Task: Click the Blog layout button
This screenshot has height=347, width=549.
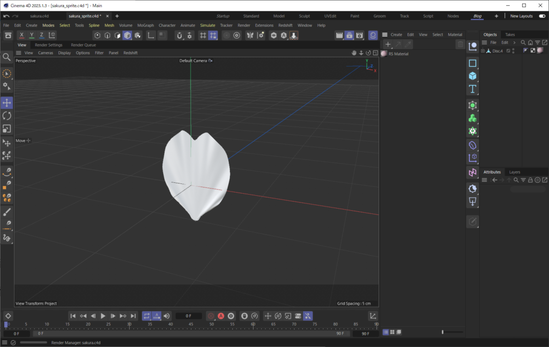Action: 478,16
